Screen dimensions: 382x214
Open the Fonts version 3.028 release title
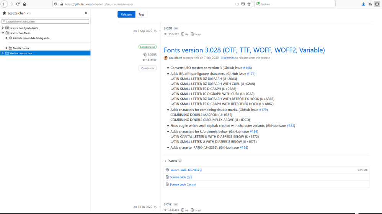(x=244, y=50)
